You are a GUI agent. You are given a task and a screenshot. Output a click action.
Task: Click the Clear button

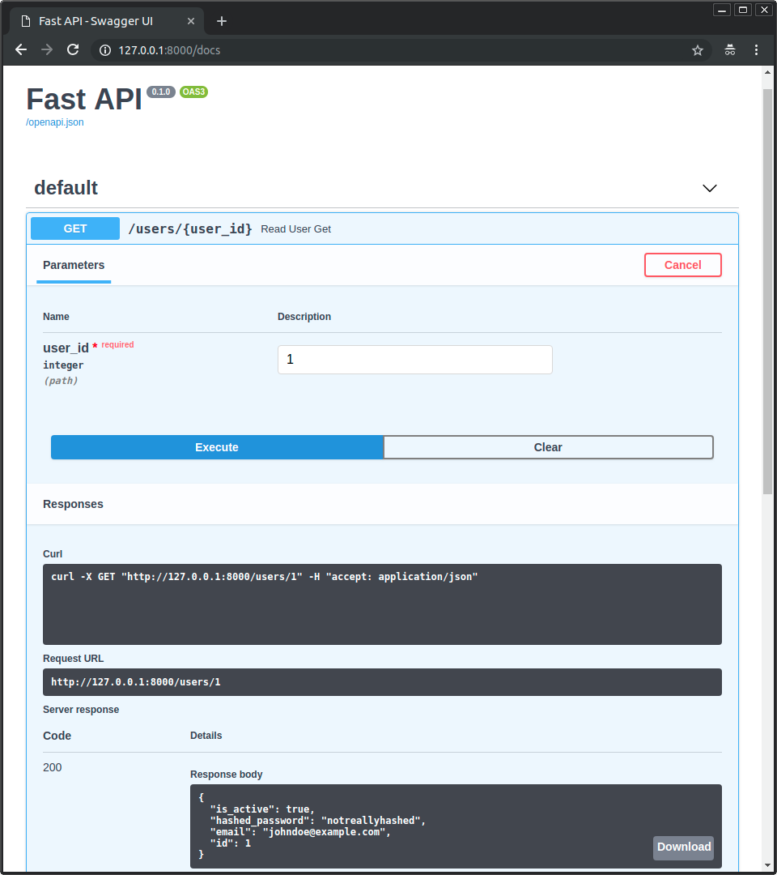[548, 447]
